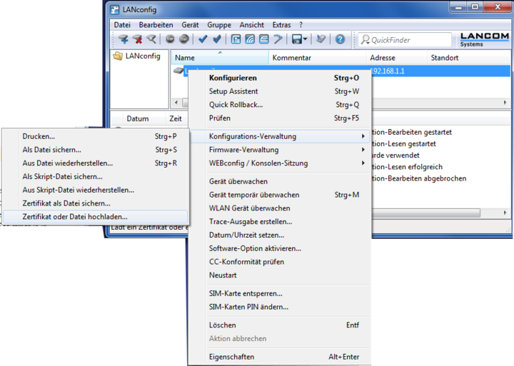This screenshot has width=514, height=366.
Task: Click the second stop sign toolbar icon
Action: point(184,39)
